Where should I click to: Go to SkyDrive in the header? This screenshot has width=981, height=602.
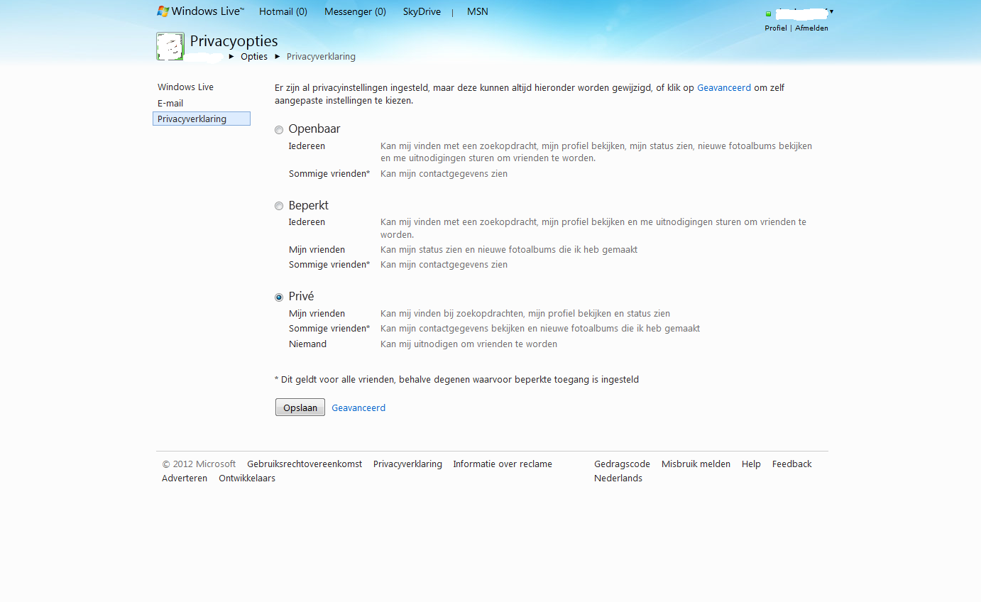pos(422,11)
